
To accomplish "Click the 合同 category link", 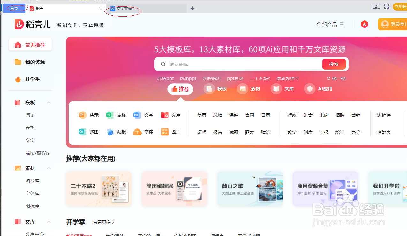I will pos(250,115).
